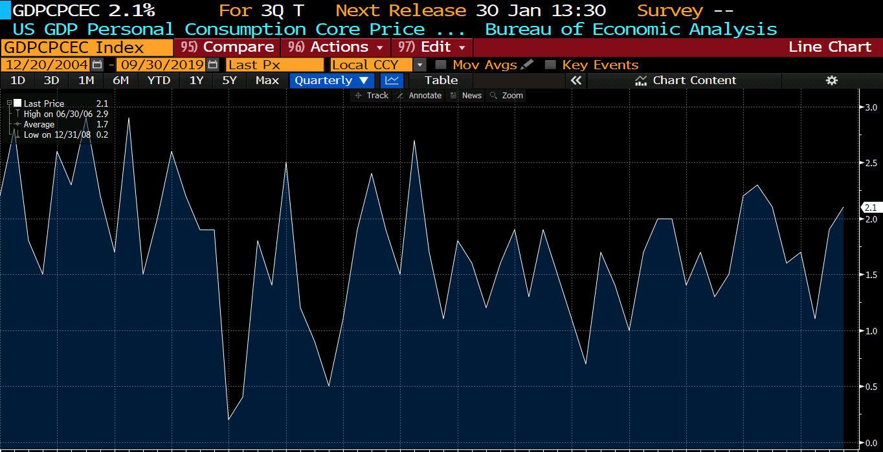The height and width of the screenshot is (452, 883).
Task: Click the Compare button
Action: (227, 47)
